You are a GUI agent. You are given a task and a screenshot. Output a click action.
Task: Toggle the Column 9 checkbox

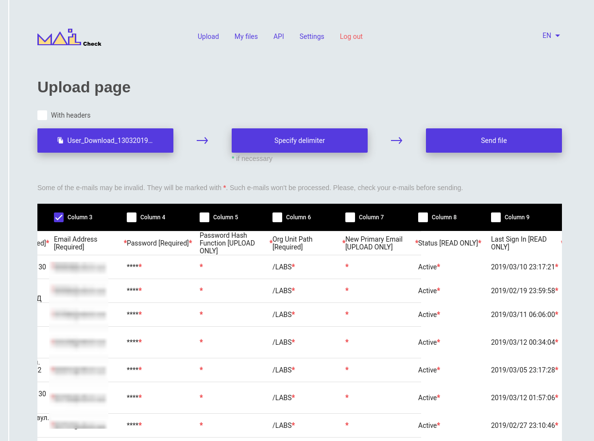coord(496,217)
